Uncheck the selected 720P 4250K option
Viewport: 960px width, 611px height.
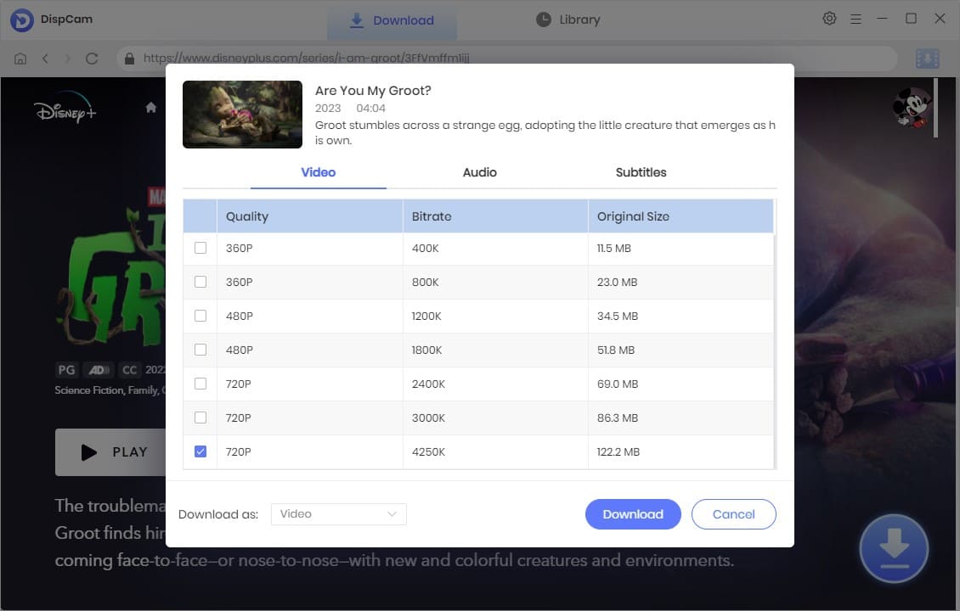click(200, 451)
